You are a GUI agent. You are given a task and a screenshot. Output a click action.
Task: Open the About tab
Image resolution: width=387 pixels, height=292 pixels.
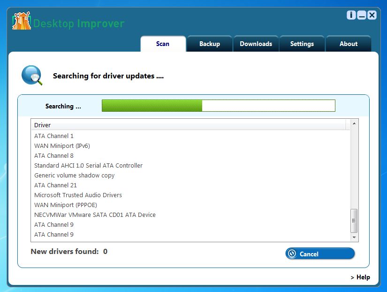(349, 44)
